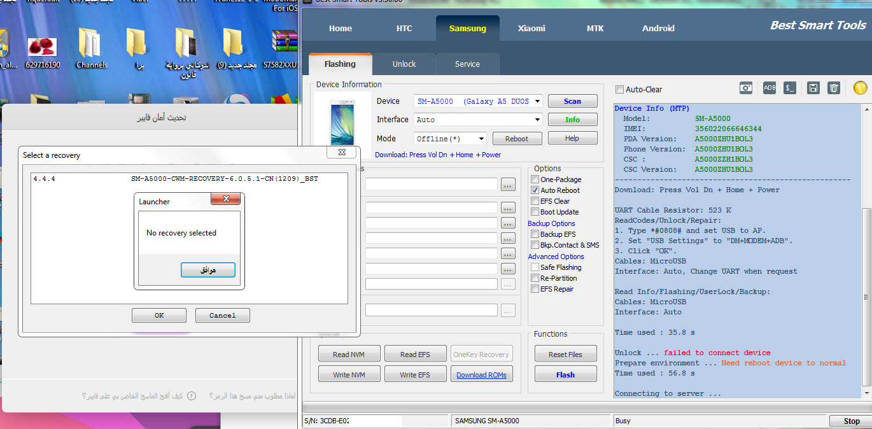
Task: Switch to the HTC tab
Action: [404, 28]
